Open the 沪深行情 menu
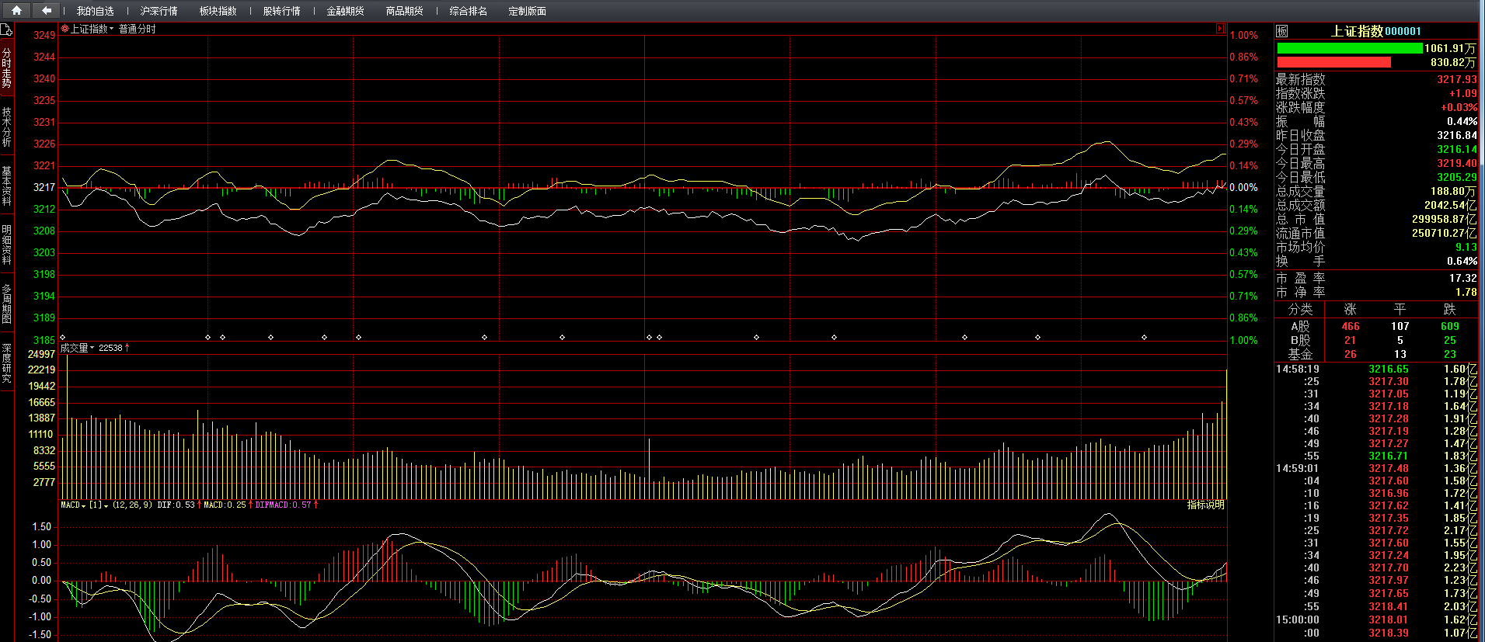This screenshot has width=1485, height=642. click(x=159, y=11)
